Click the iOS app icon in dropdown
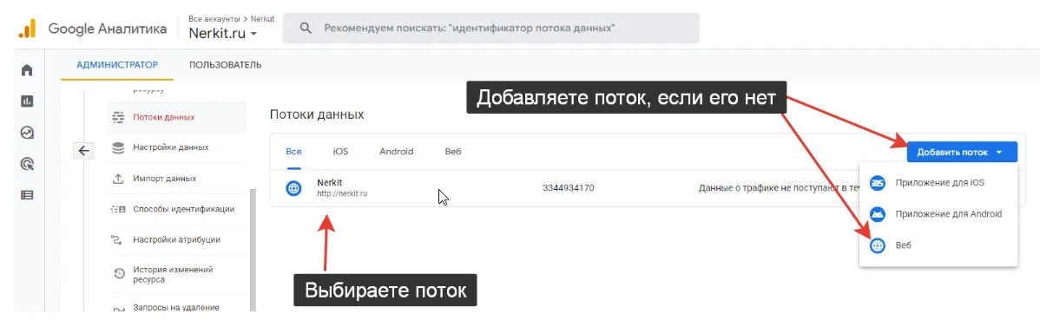 tap(878, 183)
